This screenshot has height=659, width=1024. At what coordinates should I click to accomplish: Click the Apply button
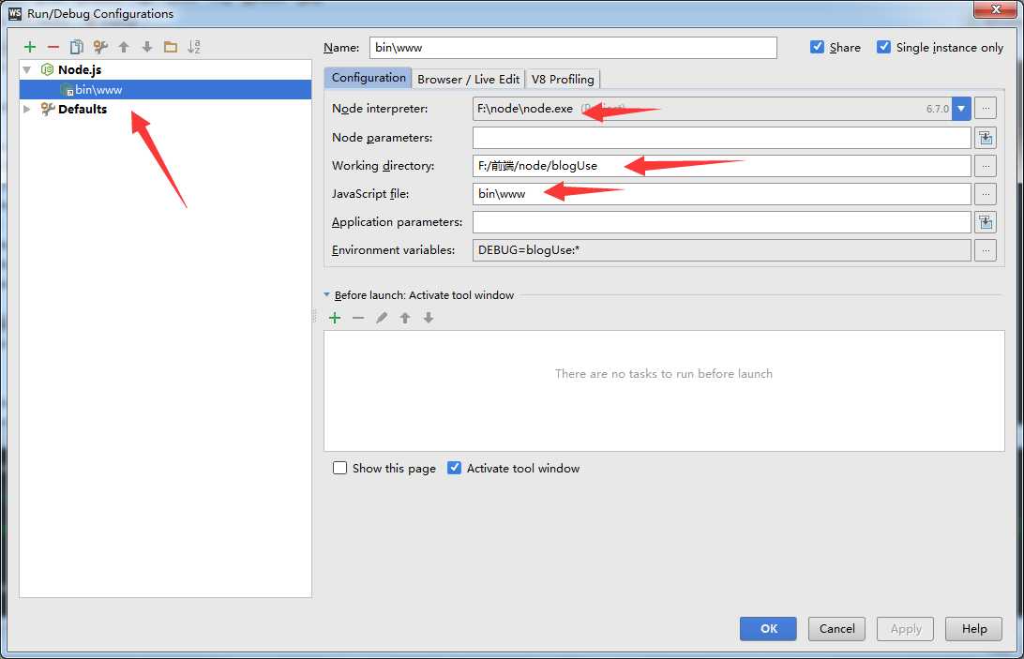click(905, 628)
